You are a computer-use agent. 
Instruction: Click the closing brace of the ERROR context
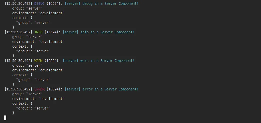13,113
